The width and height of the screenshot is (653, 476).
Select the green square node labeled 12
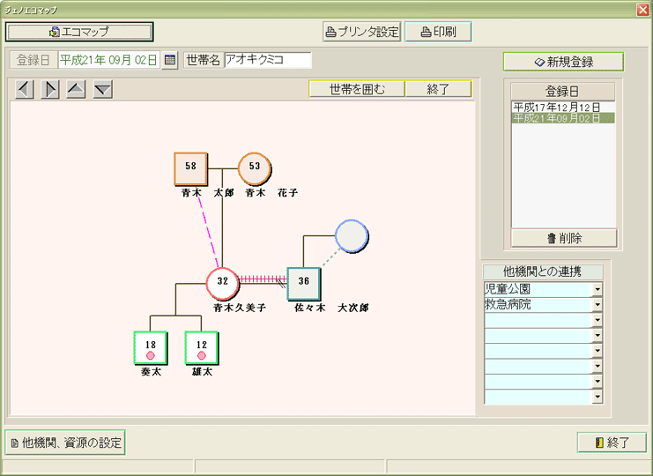pos(202,347)
